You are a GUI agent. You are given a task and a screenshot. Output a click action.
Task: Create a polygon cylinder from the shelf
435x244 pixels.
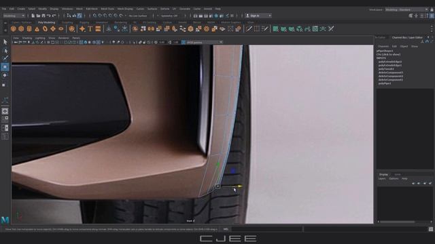pyautogui.click(x=29, y=28)
